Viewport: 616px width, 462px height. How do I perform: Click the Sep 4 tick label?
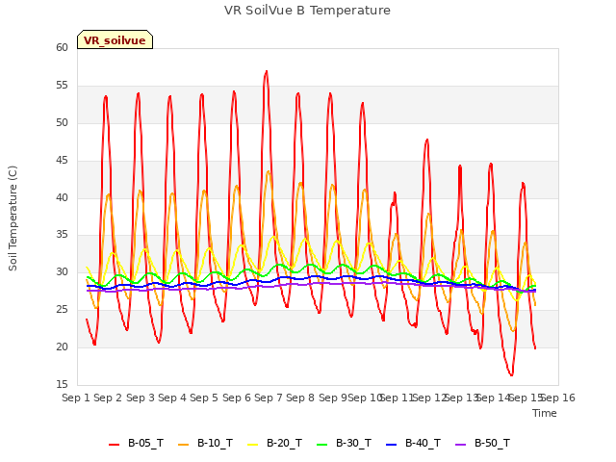tap(172, 398)
